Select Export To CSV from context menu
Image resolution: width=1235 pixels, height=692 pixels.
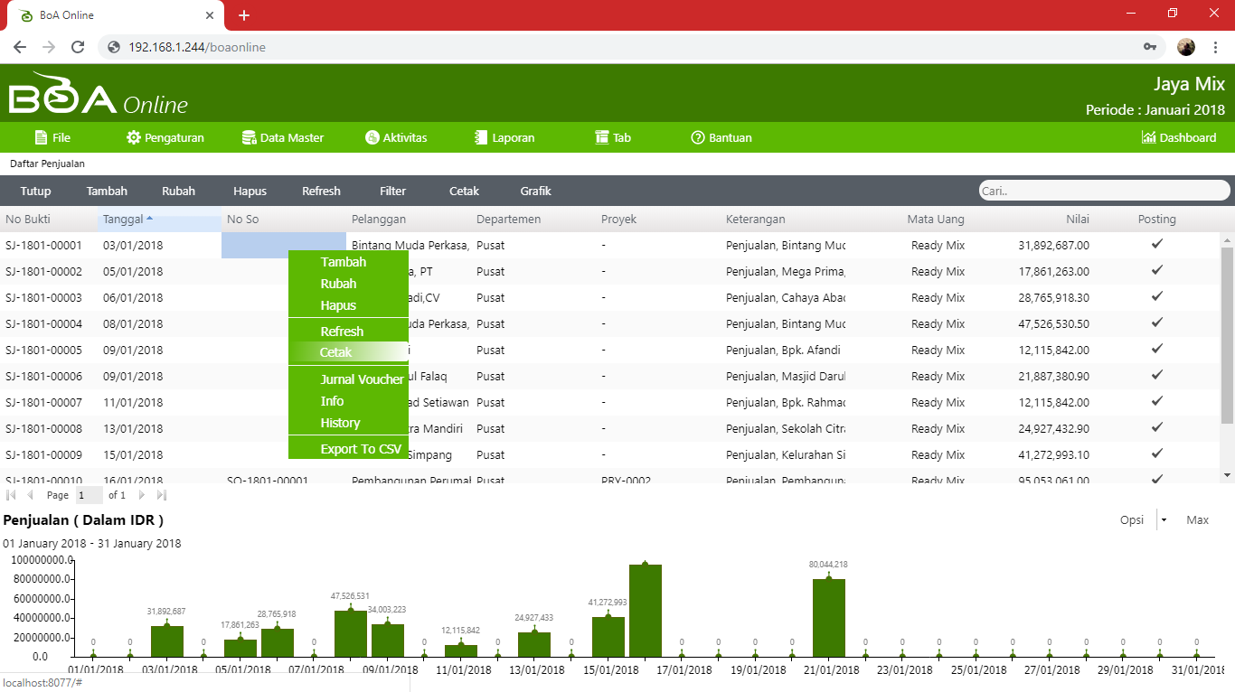(x=361, y=449)
